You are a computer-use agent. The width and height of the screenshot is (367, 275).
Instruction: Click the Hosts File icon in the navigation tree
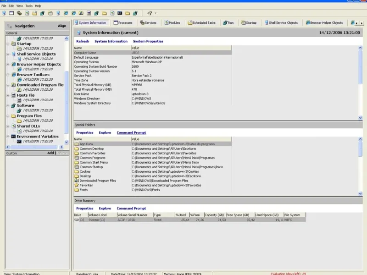tap(13, 95)
